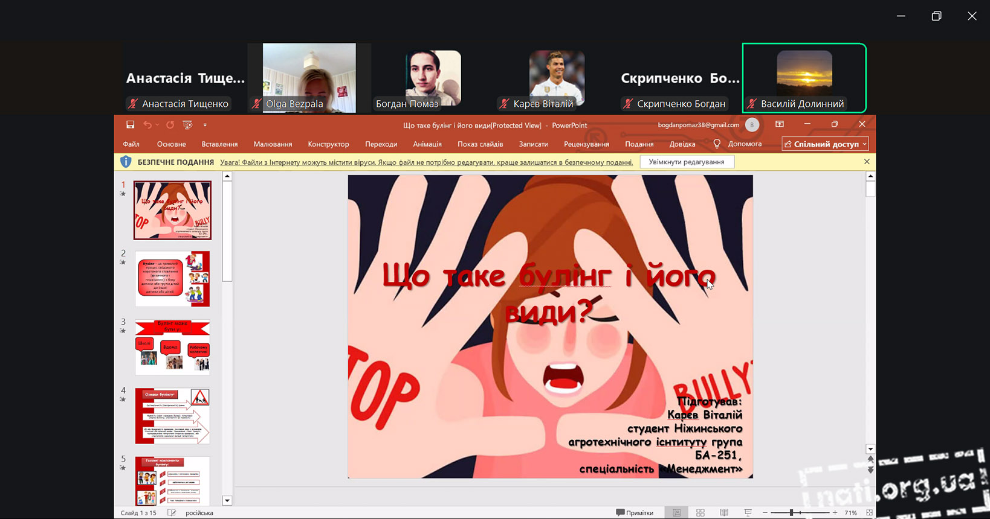Click fit slide to window icon

pyautogui.click(x=869, y=512)
